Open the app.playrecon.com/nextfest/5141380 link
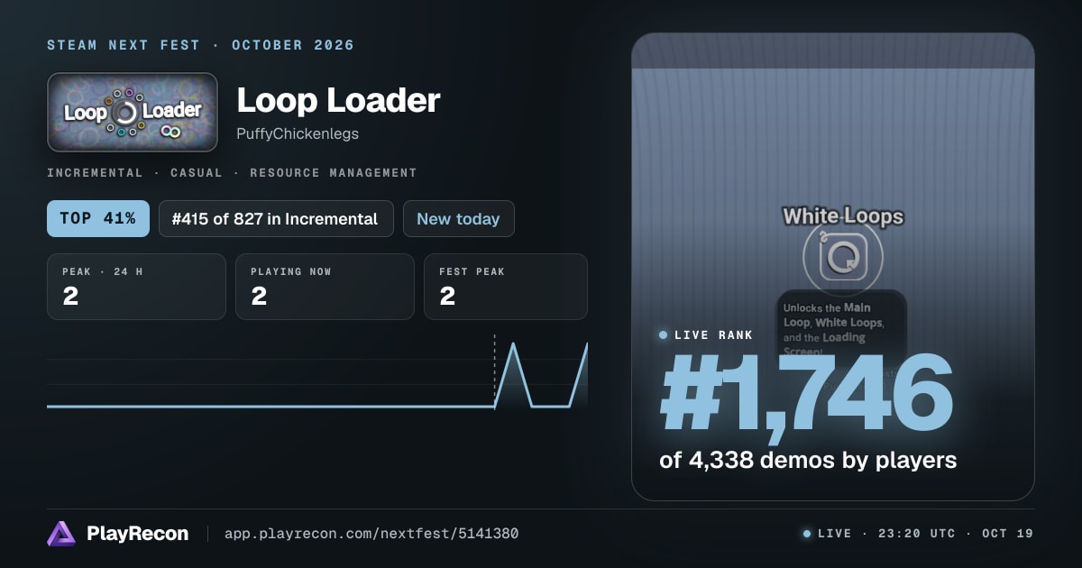This screenshot has height=568, width=1082. [371, 534]
